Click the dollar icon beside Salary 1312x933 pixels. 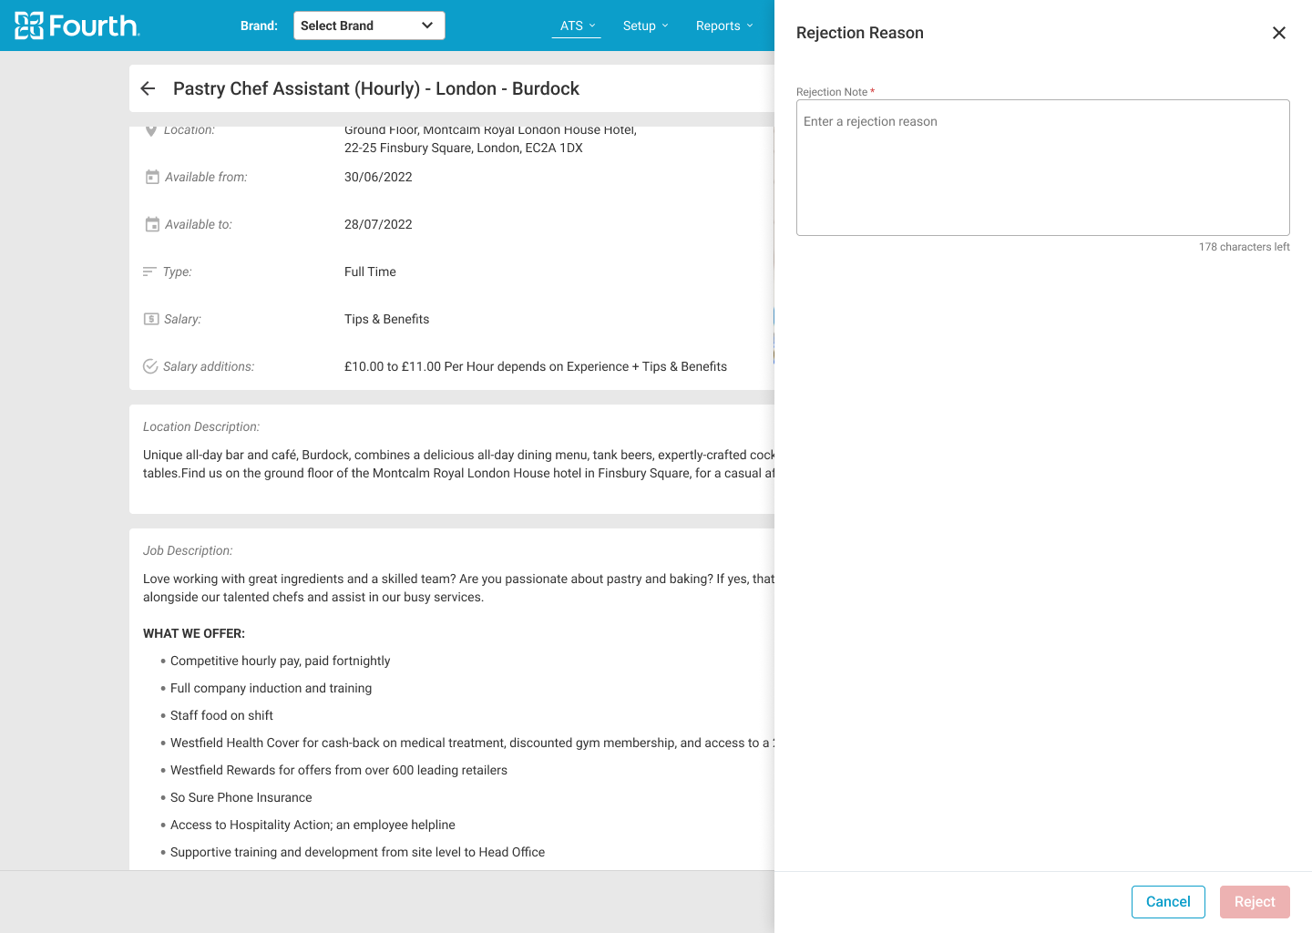tap(151, 319)
